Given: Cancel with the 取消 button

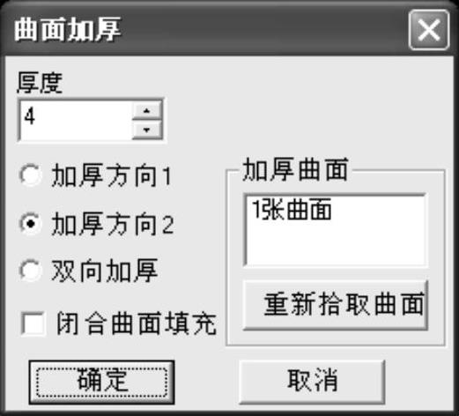Looking at the screenshot, I should pos(312,381).
